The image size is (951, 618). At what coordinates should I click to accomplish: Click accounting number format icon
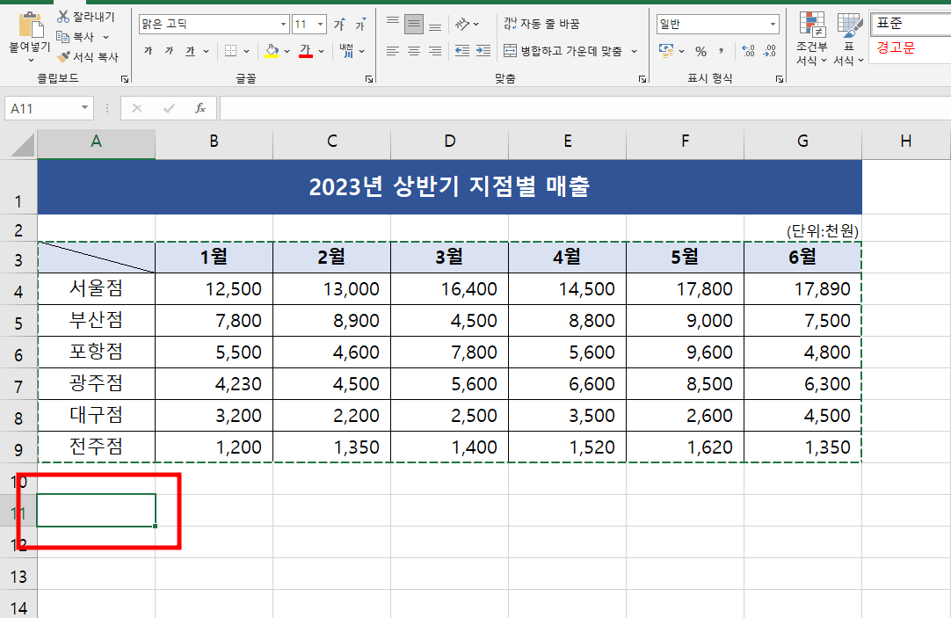pos(666,51)
